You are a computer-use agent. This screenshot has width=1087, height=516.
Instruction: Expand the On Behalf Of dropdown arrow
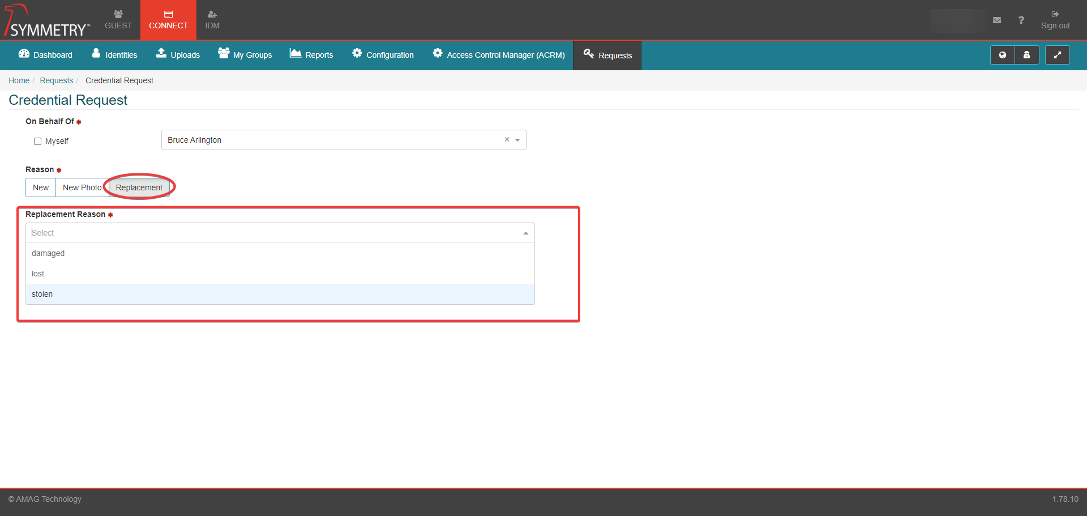[517, 140]
